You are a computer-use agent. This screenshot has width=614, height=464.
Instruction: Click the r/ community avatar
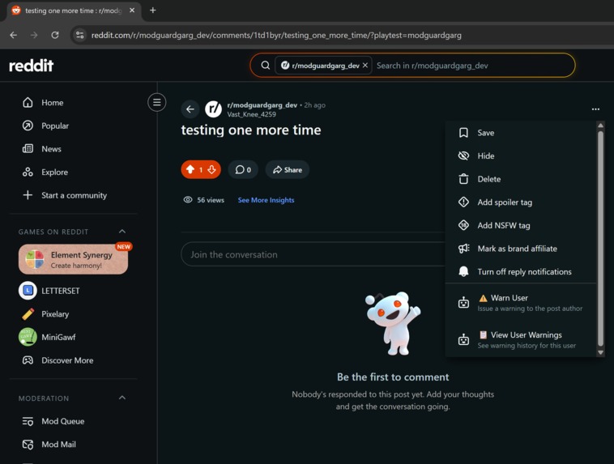(x=213, y=109)
